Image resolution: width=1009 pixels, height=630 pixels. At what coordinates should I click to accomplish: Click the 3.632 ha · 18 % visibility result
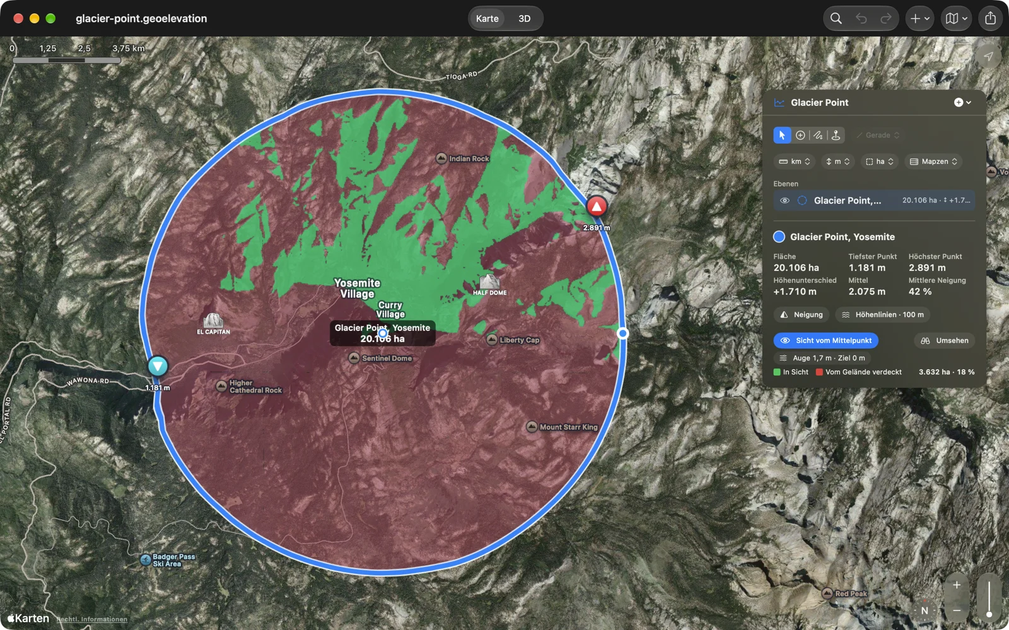[x=947, y=372]
